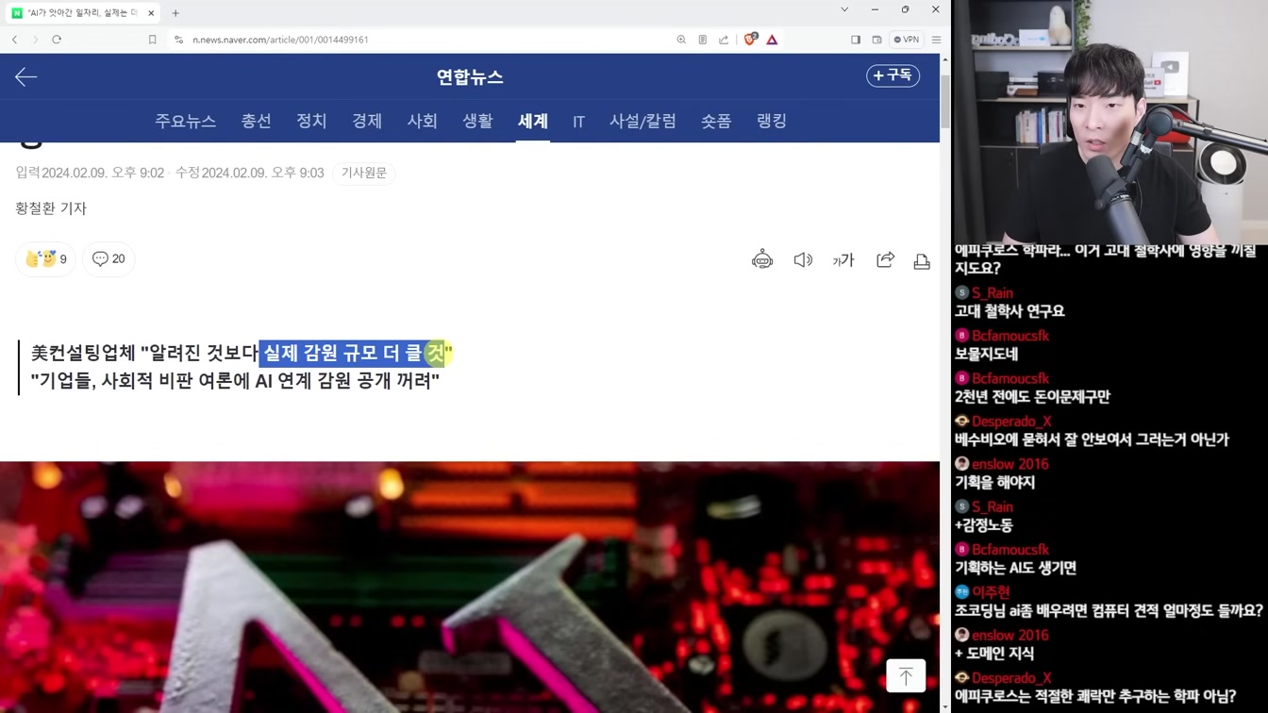Select the 세계 tab
The image size is (1268, 713).
pyautogui.click(x=533, y=121)
